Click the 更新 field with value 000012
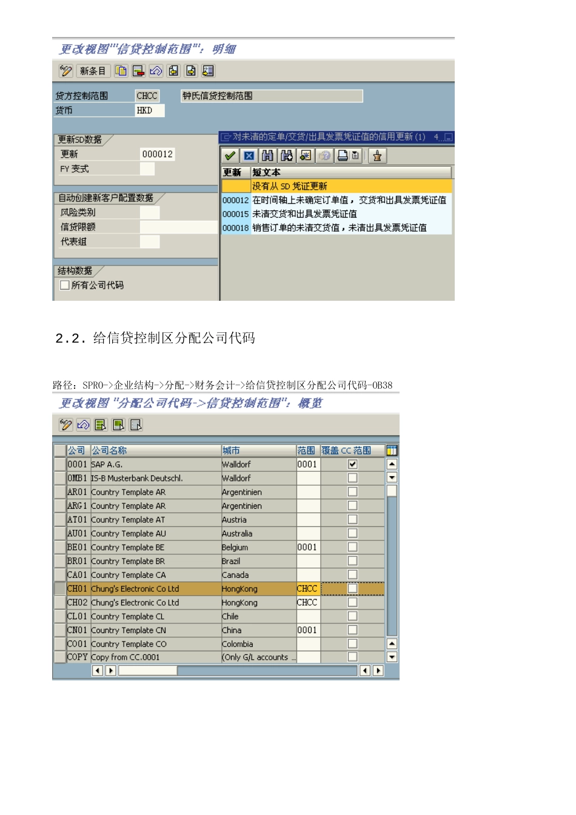 [x=158, y=154]
